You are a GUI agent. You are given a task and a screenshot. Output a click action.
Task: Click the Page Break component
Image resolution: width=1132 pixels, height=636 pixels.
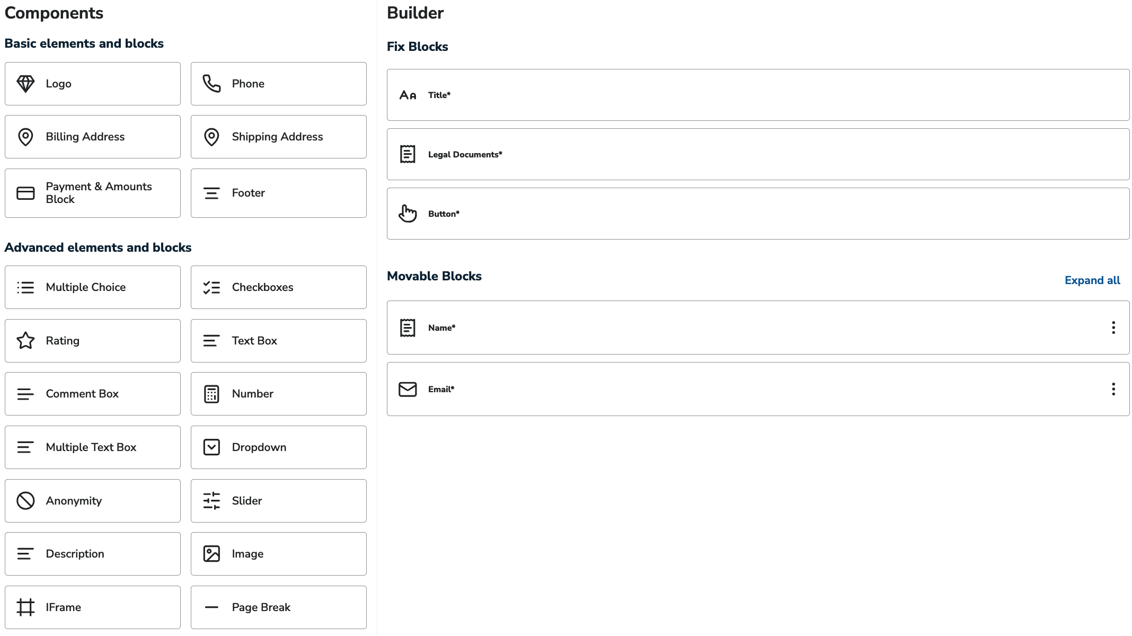(278, 607)
